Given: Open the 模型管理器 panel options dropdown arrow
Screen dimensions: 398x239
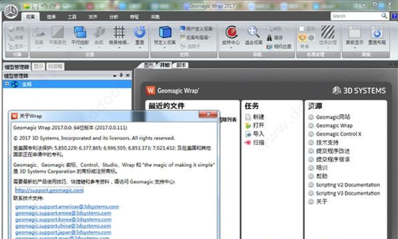Looking at the screenshot, I should (115, 76).
